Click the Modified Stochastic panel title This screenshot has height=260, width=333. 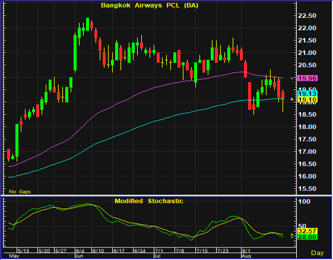(149, 201)
